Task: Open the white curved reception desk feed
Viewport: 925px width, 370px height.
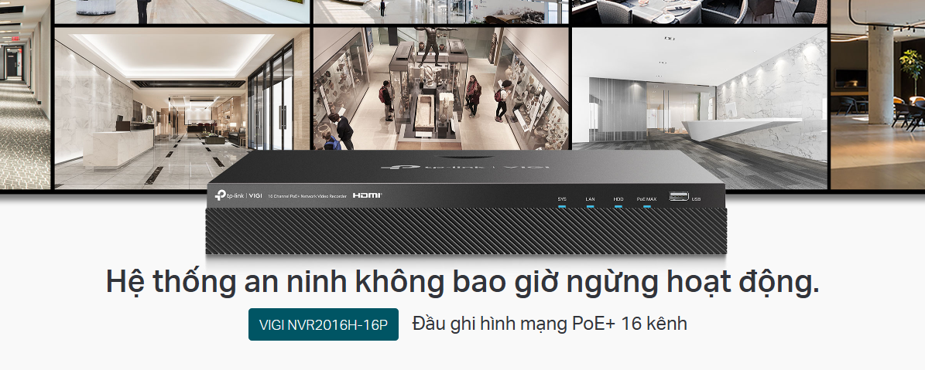Action: point(700,108)
